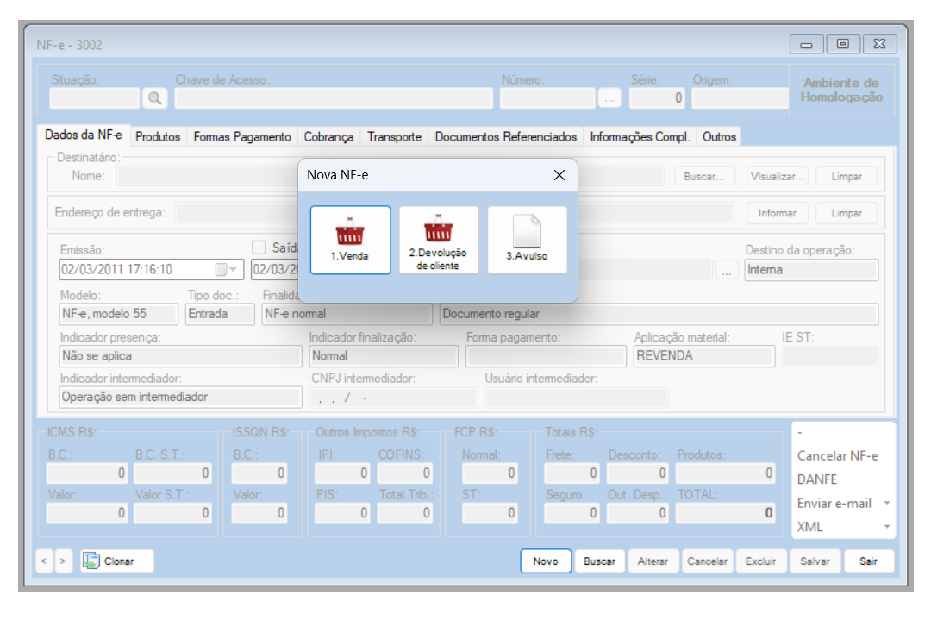Click the Clonar button with copy icon

[x=118, y=561]
